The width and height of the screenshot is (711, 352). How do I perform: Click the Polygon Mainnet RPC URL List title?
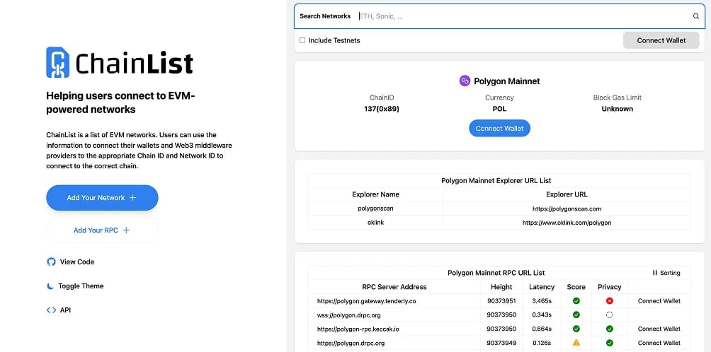pyautogui.click(x=496, y=273)
